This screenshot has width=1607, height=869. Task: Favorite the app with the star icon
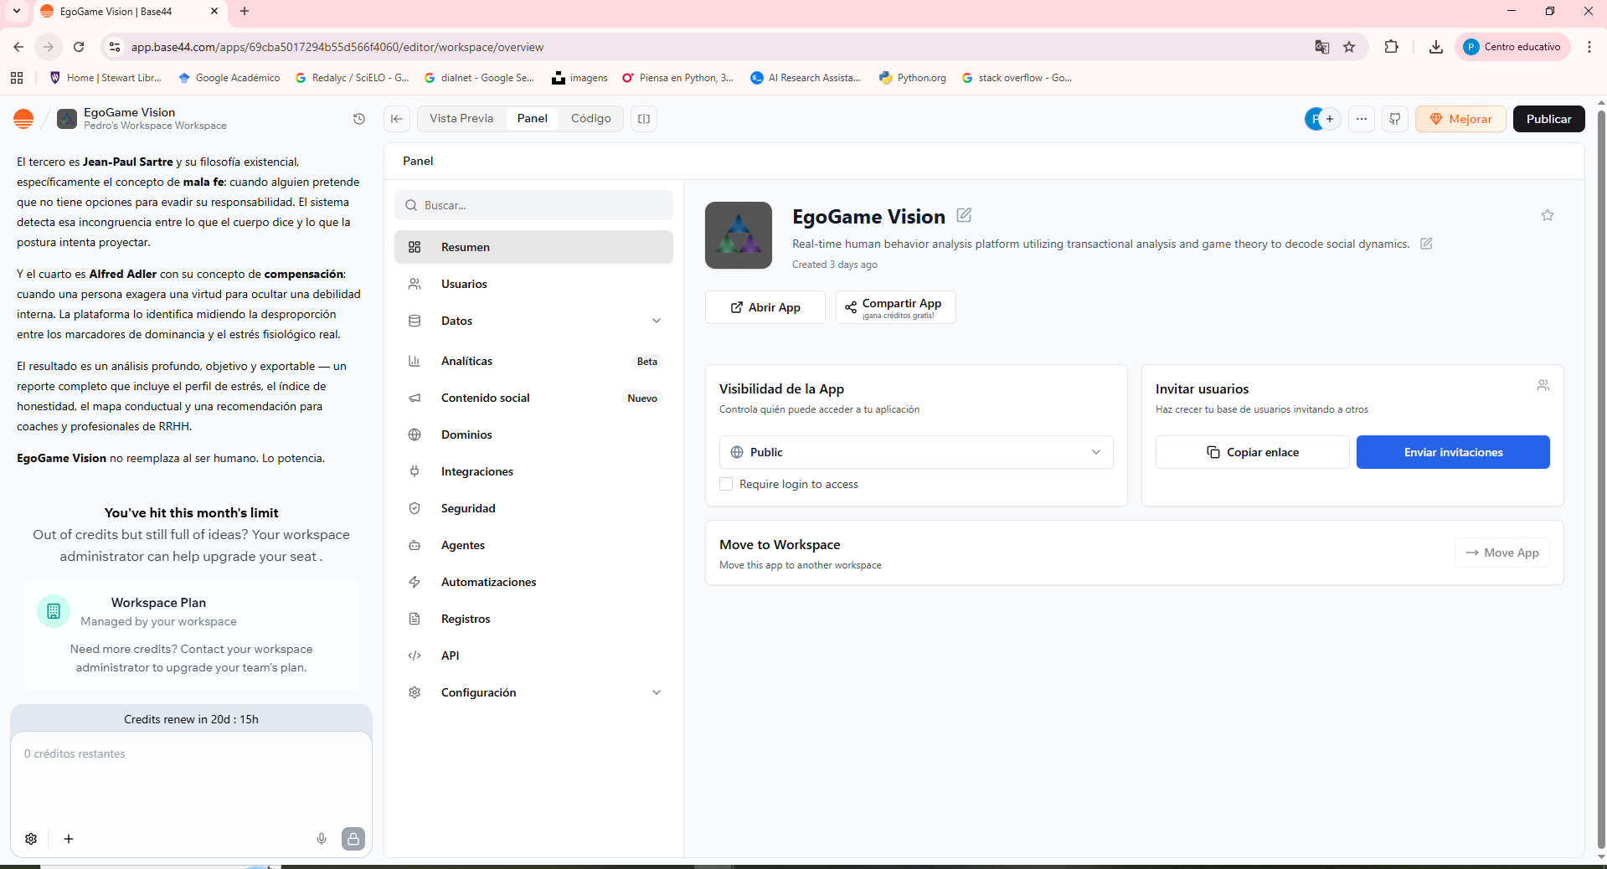pyautogui.click(x=1548, y=215)
